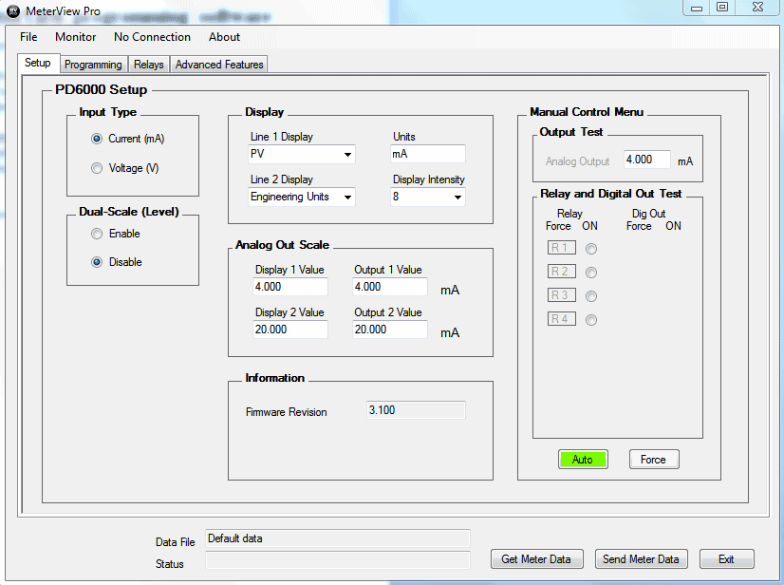
Task: Click the Exit button
Action: 726,559
